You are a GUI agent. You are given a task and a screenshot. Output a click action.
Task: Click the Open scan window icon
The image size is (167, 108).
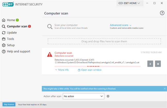coord(79,70)
